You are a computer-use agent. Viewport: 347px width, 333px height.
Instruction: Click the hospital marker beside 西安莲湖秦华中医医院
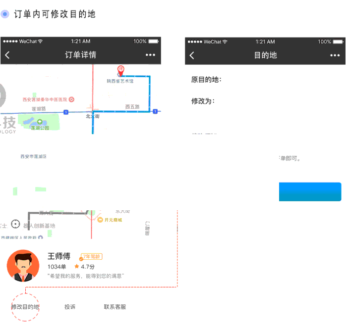tap(71, 99)
